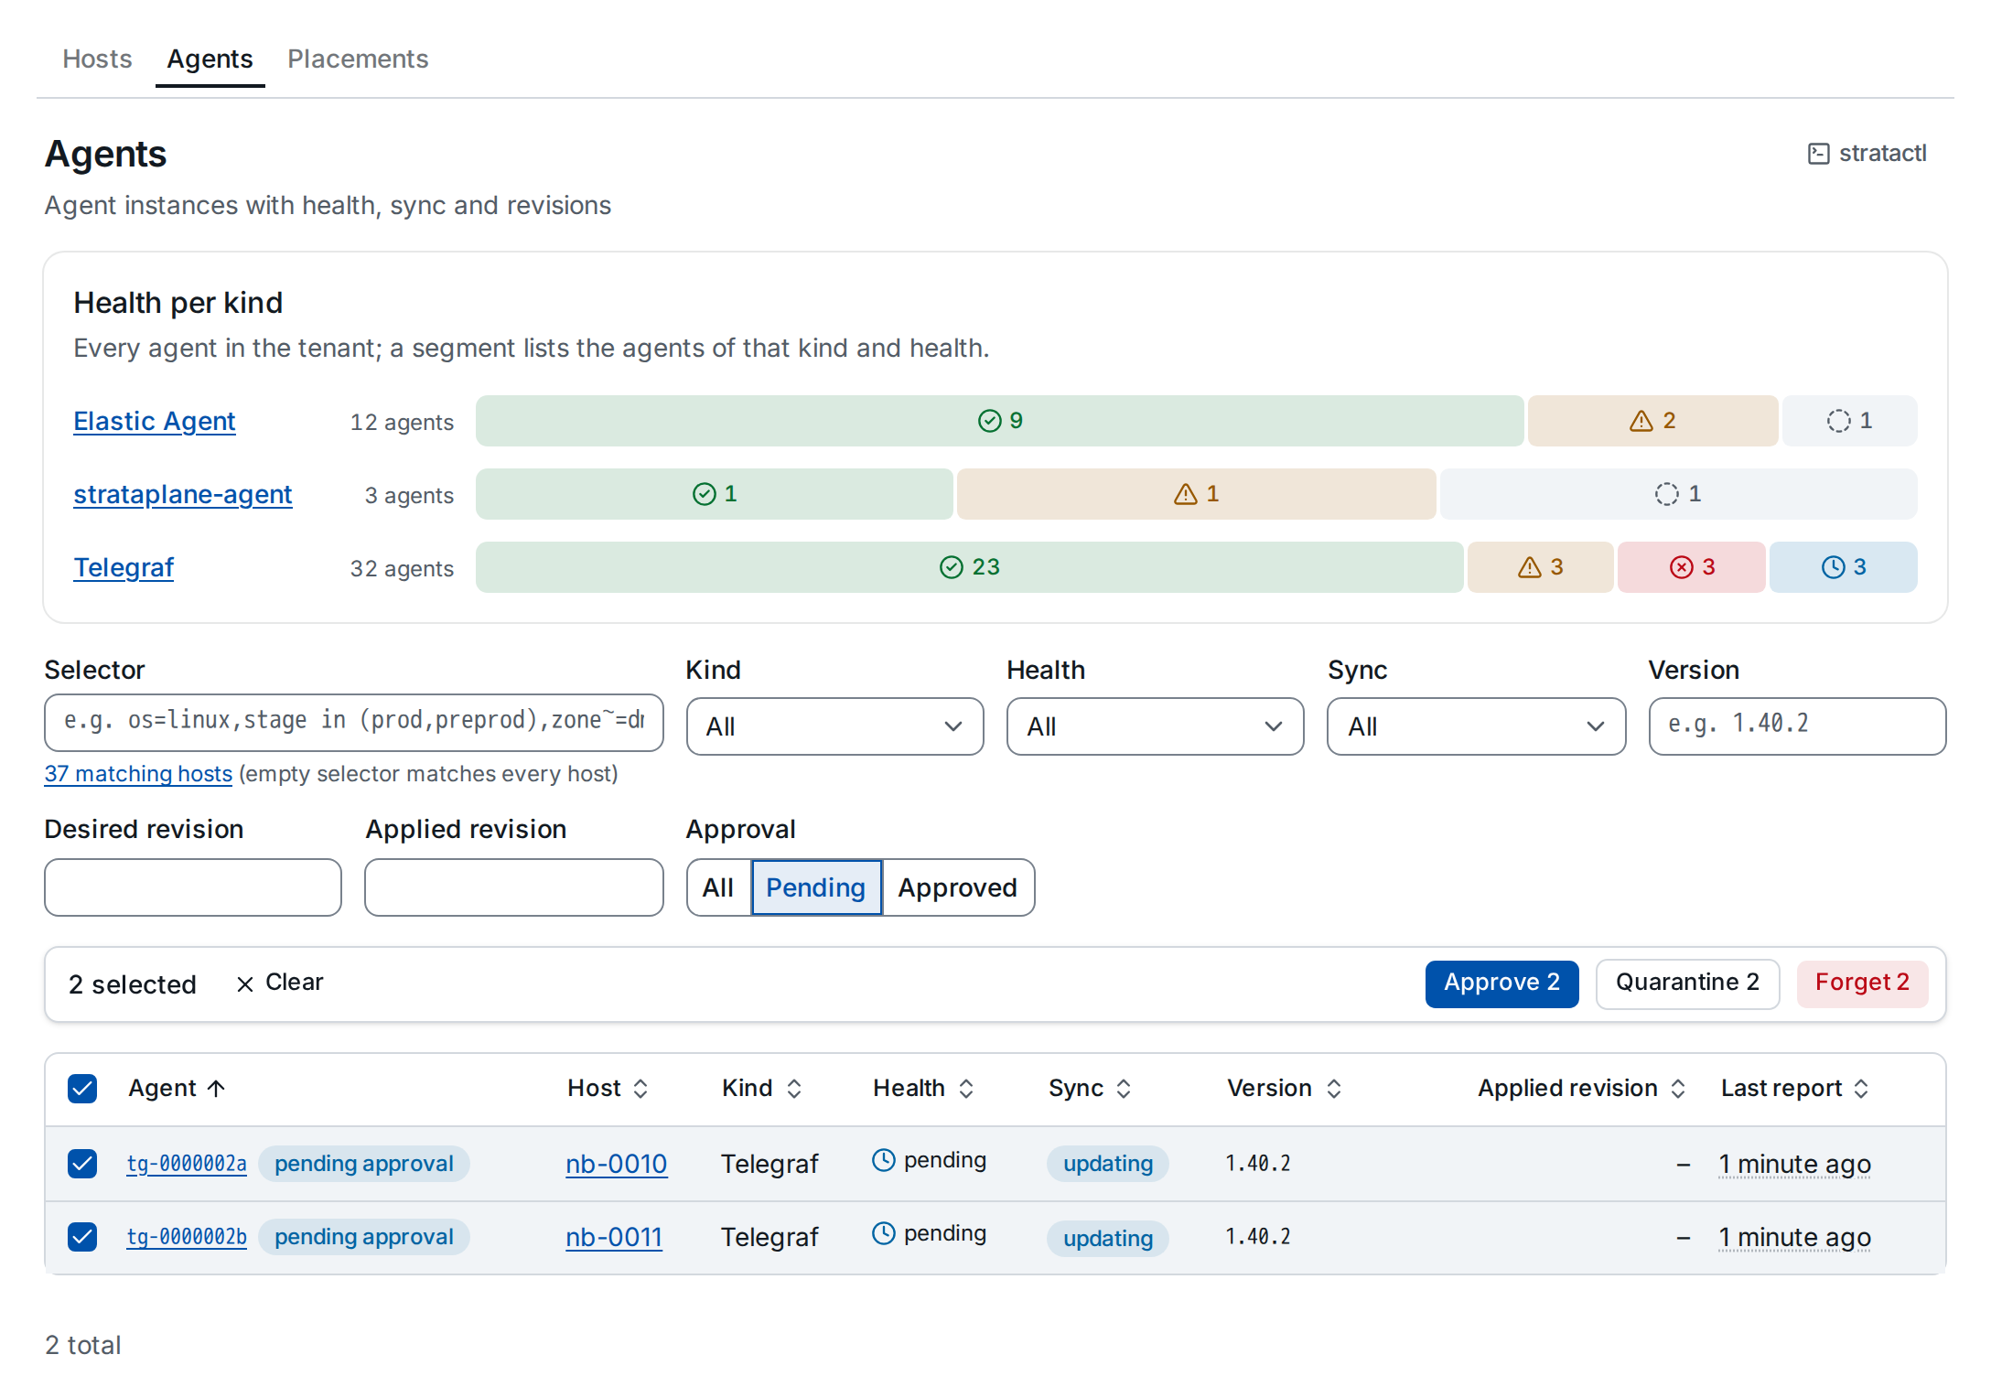This screenshot has height=1376, width=1991.
Task: Open host nb-0010 link
Action: coord(616,1164)
